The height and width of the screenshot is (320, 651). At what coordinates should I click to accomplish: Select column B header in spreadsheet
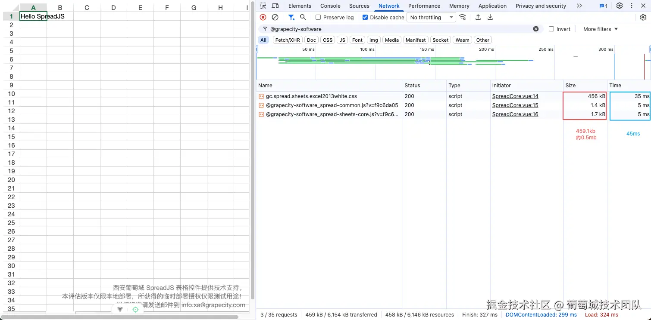point(60,7)
